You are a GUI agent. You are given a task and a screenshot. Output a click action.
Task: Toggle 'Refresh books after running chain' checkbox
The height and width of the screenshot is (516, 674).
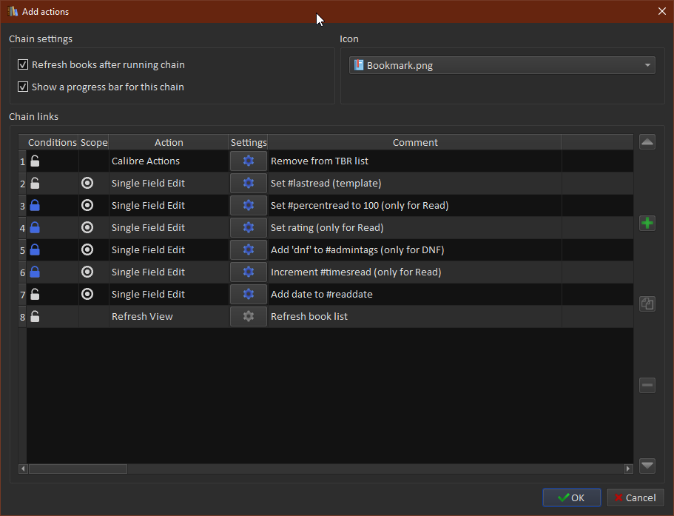click(23, 65)
